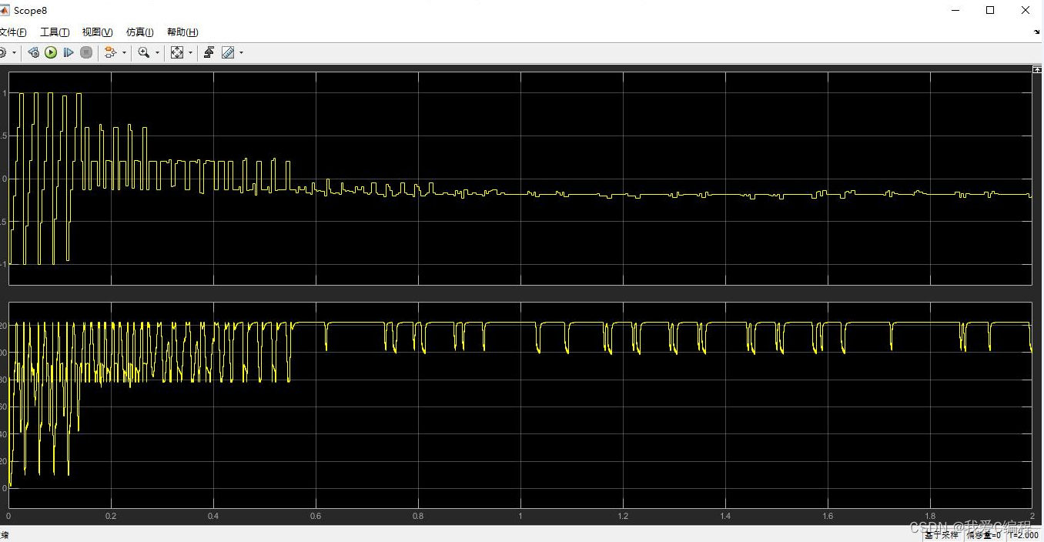Click the Step Back simulation button

click(33, 52)
